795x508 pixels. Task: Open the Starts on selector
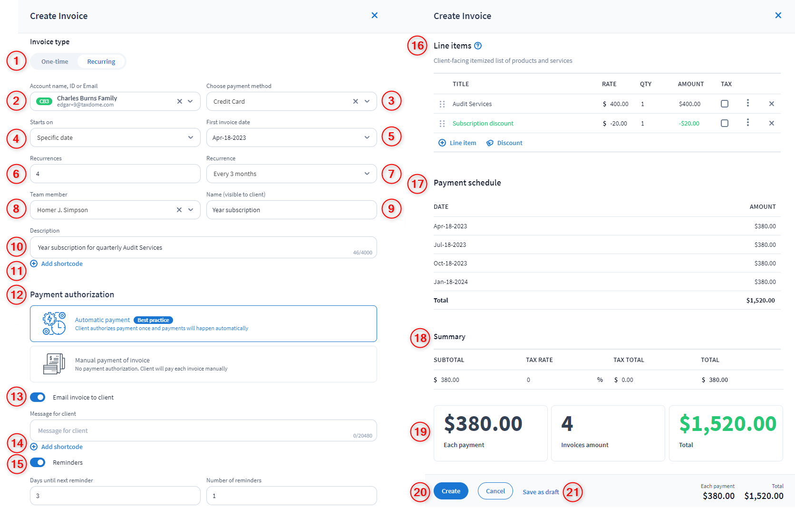189,137
